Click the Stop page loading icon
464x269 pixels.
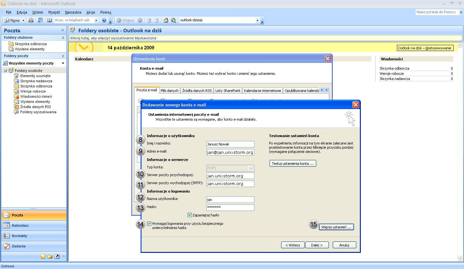149,20
